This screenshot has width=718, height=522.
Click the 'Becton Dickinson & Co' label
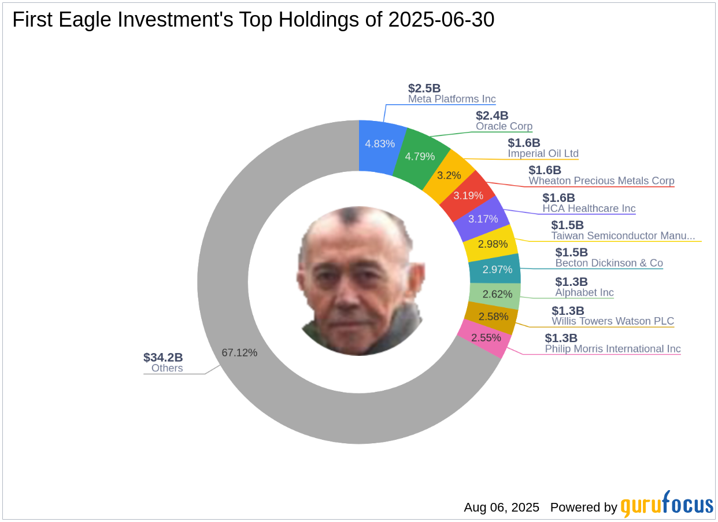(609, 263)
